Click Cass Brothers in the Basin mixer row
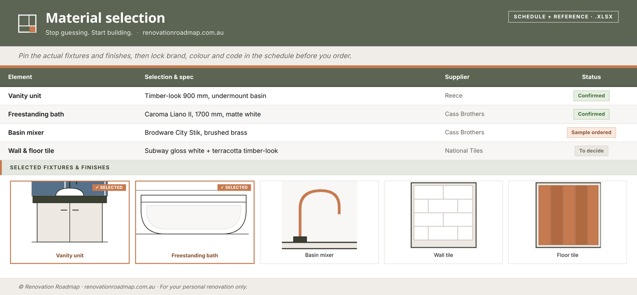This screenshot has height=295, width=637. click(x=465, y=133)
